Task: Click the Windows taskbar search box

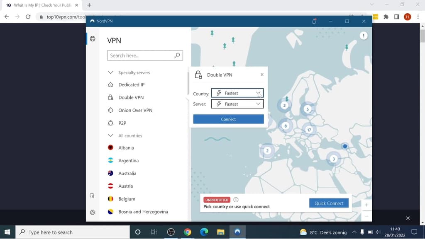Action: pos(73,232)
